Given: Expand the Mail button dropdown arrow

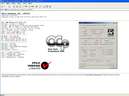Looking at the screenshot, I should tap(42, 7).
